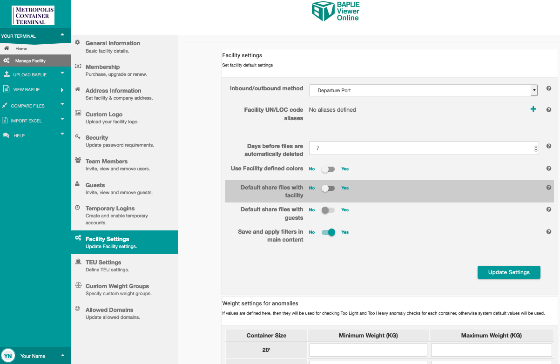Enable Default share files with facility
Image resolution: width=560 pixels, height=364 pixels.
(x=328, y=188)
